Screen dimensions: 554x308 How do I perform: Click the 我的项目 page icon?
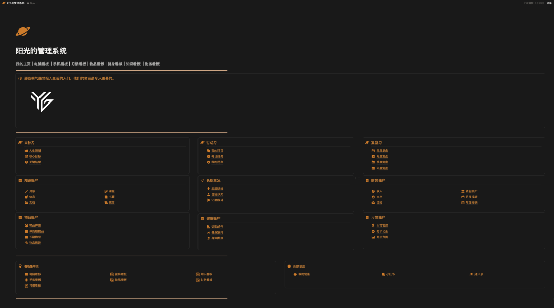208,151
